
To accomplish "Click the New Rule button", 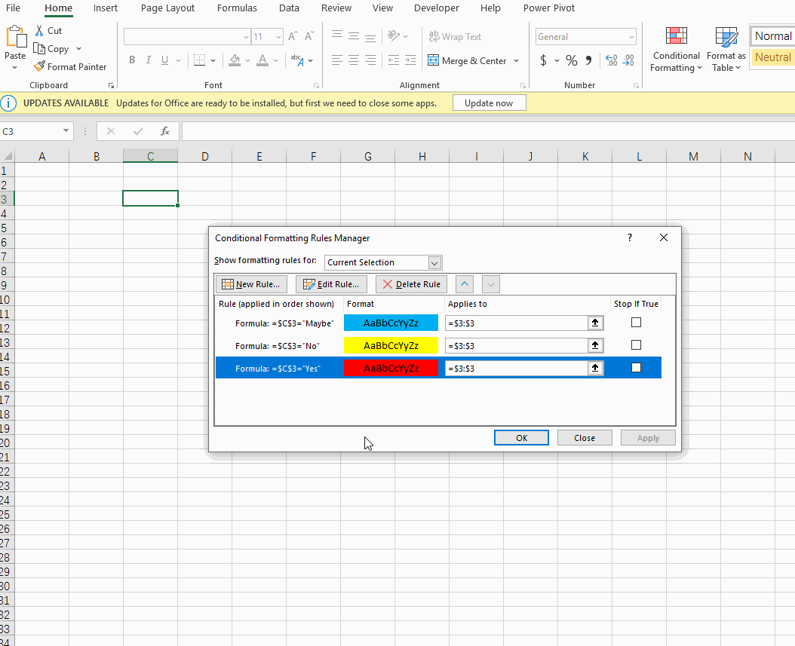I will [x=251, y=284].
